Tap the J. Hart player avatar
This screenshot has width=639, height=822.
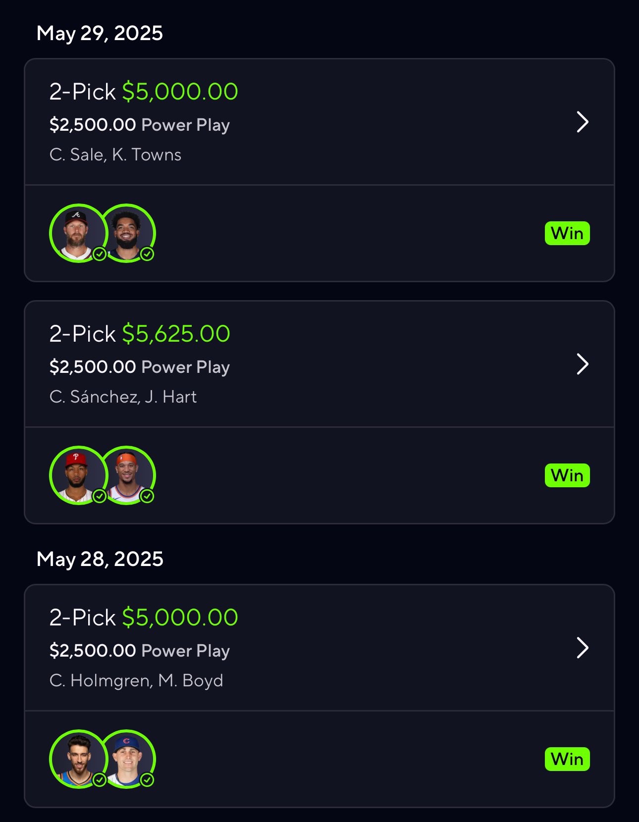(127, 475)
